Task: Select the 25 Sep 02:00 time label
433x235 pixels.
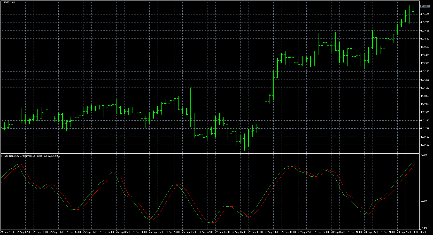Action: [x=24, y=232]
